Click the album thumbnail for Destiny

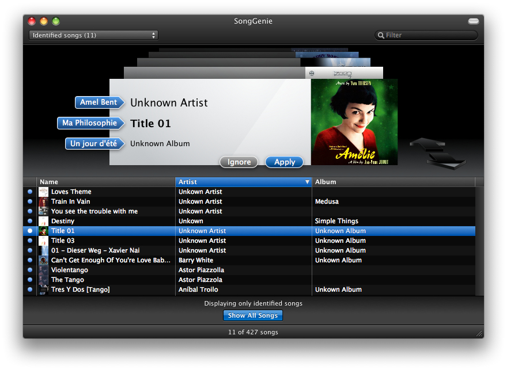[43, 221]
